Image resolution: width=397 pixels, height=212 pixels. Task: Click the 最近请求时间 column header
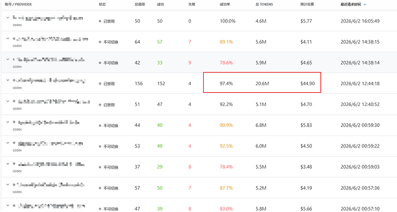350,4
